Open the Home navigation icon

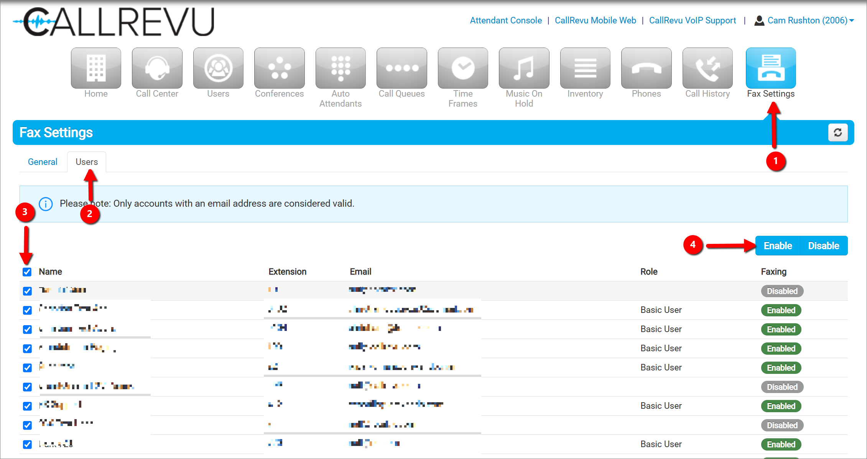(x=96, y=68)
